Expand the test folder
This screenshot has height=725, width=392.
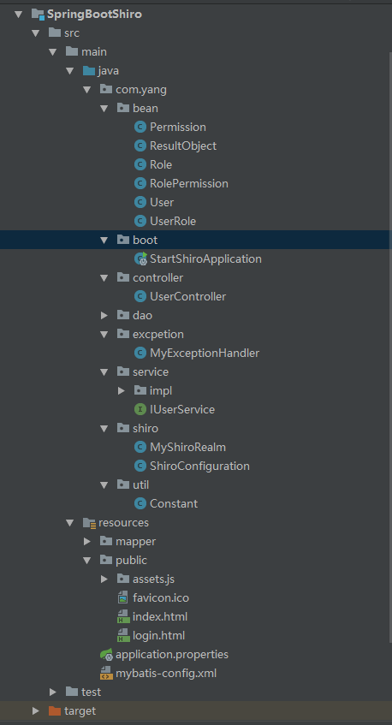click(53, 692)
